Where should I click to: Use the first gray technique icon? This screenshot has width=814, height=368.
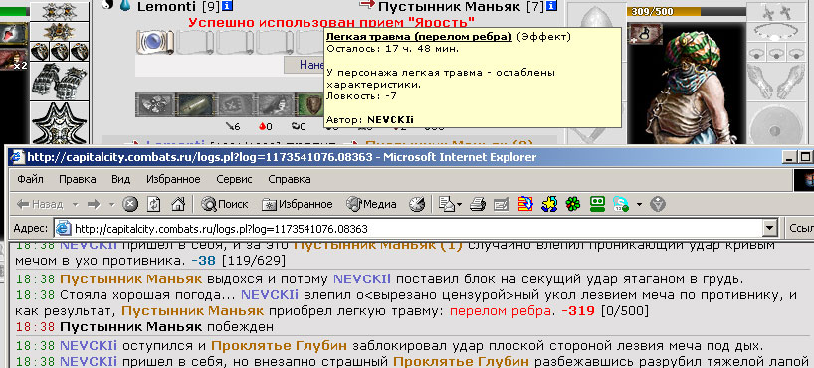155,104
